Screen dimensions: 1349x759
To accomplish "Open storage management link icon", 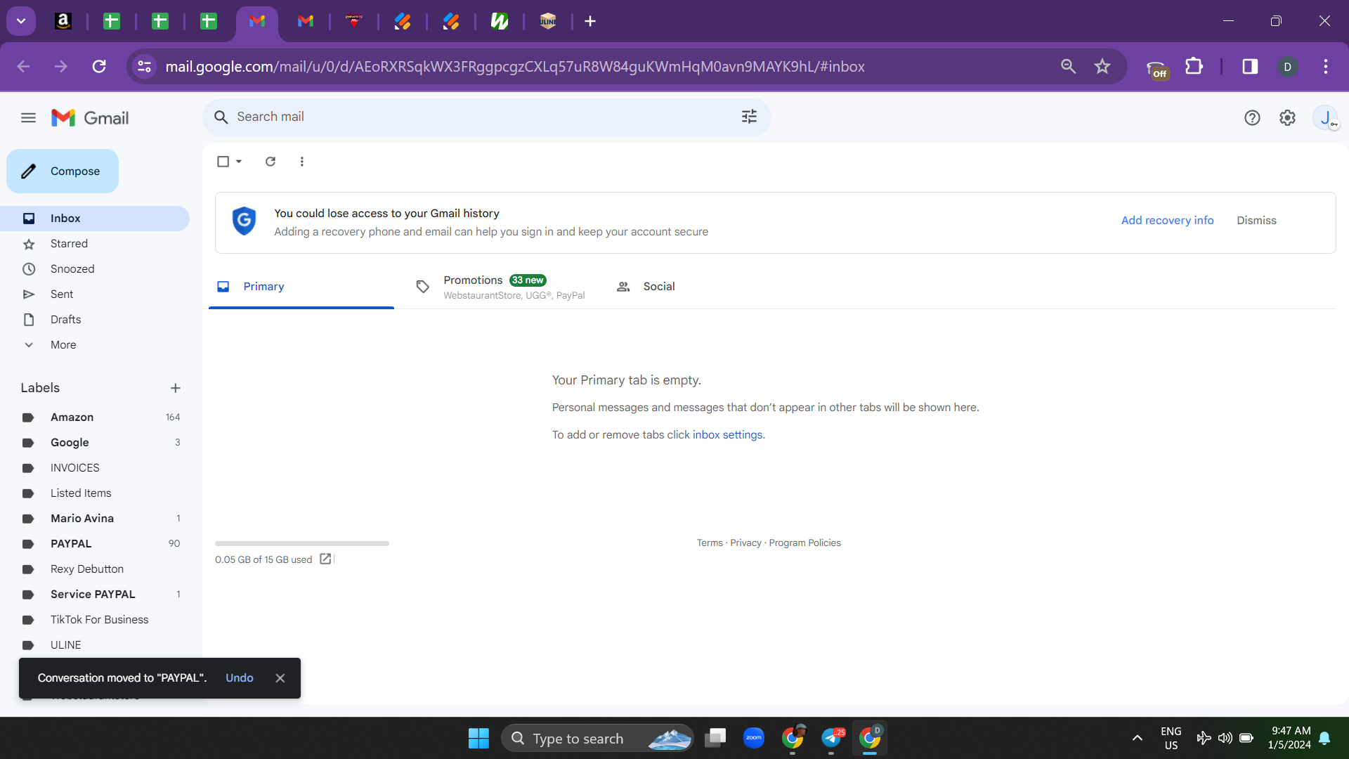I will pos(325,559).
